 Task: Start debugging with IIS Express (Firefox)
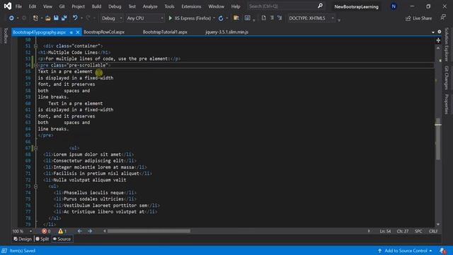click(x=190, y=18)
